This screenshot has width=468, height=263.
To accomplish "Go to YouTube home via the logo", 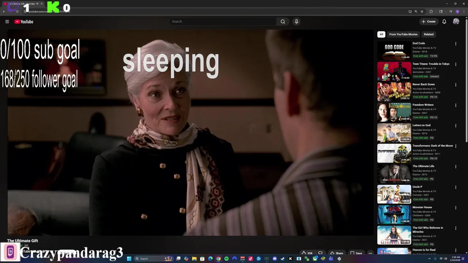I will pyautogui.click(x=24, y=22).
